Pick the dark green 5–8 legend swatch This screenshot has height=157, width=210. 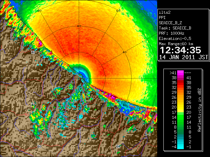click(x=180, y=132)
